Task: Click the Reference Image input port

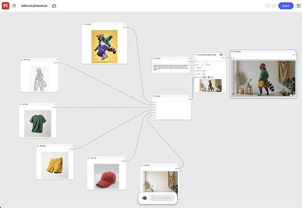Action: (x=195, y=77)
